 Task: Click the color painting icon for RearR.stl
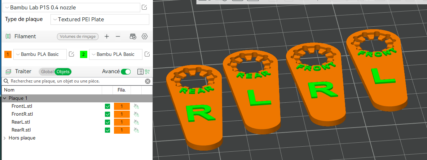click(x=136, y=130)
